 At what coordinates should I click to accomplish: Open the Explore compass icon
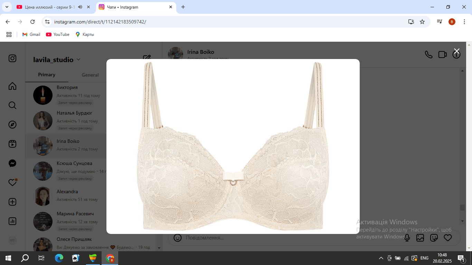[12, 125]
